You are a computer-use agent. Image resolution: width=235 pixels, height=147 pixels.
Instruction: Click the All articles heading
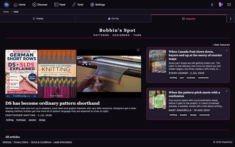12,137
